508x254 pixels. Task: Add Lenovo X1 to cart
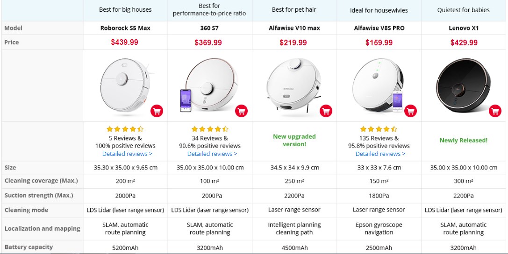click(x=495, y=111)
